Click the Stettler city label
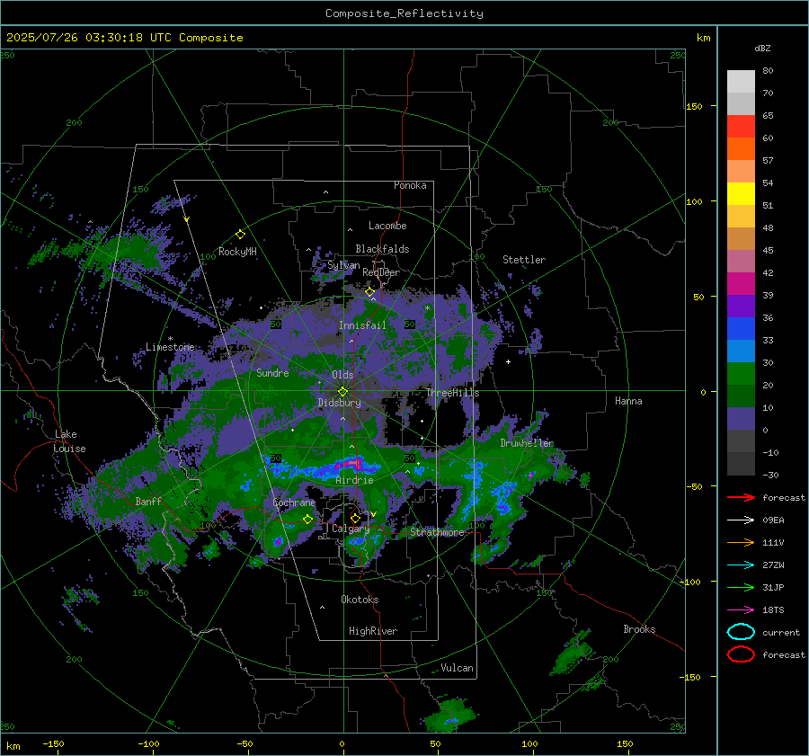 point(524,260)
